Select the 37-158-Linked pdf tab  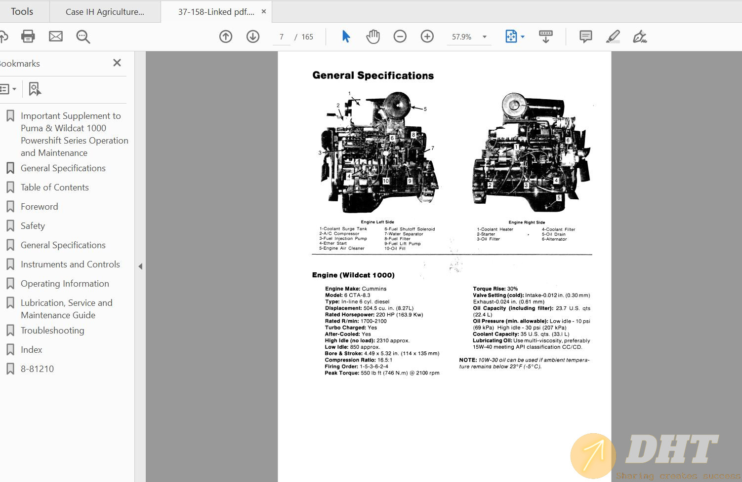click(216, 12)
